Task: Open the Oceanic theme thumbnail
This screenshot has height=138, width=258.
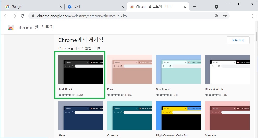Action: (x=130, y=116)
